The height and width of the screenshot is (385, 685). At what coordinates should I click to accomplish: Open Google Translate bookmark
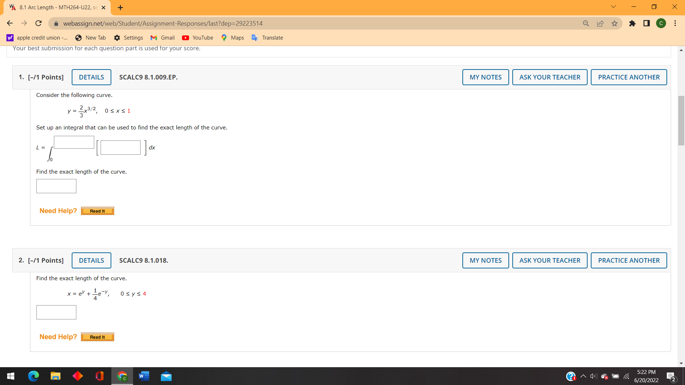pos(267,37)
